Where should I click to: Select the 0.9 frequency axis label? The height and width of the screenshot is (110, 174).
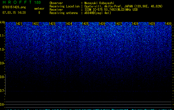tap(2, 63)
